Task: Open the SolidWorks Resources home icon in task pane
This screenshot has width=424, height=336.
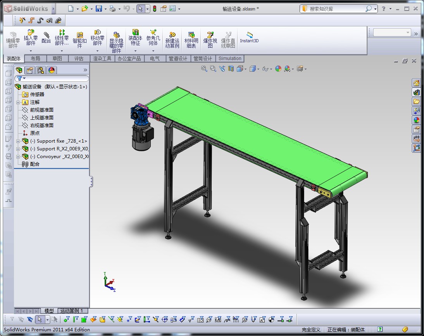Action: [x=416, y=83]
